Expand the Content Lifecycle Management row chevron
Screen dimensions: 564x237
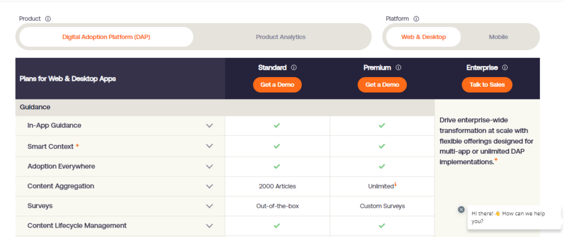tap(209, 226)
